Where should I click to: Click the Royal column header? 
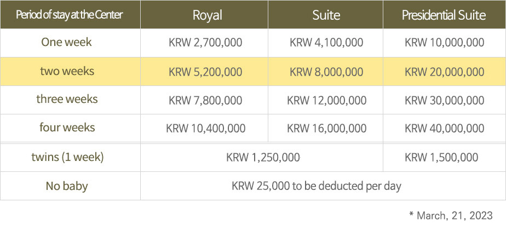click(207, 15)
